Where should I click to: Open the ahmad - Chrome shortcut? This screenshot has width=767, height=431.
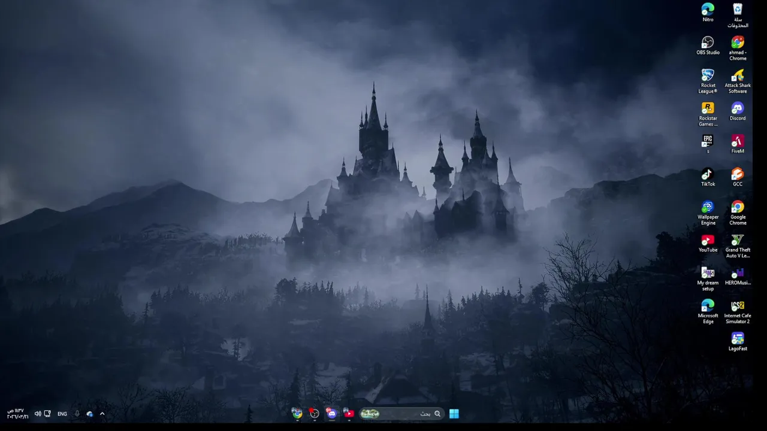(738, 48)
